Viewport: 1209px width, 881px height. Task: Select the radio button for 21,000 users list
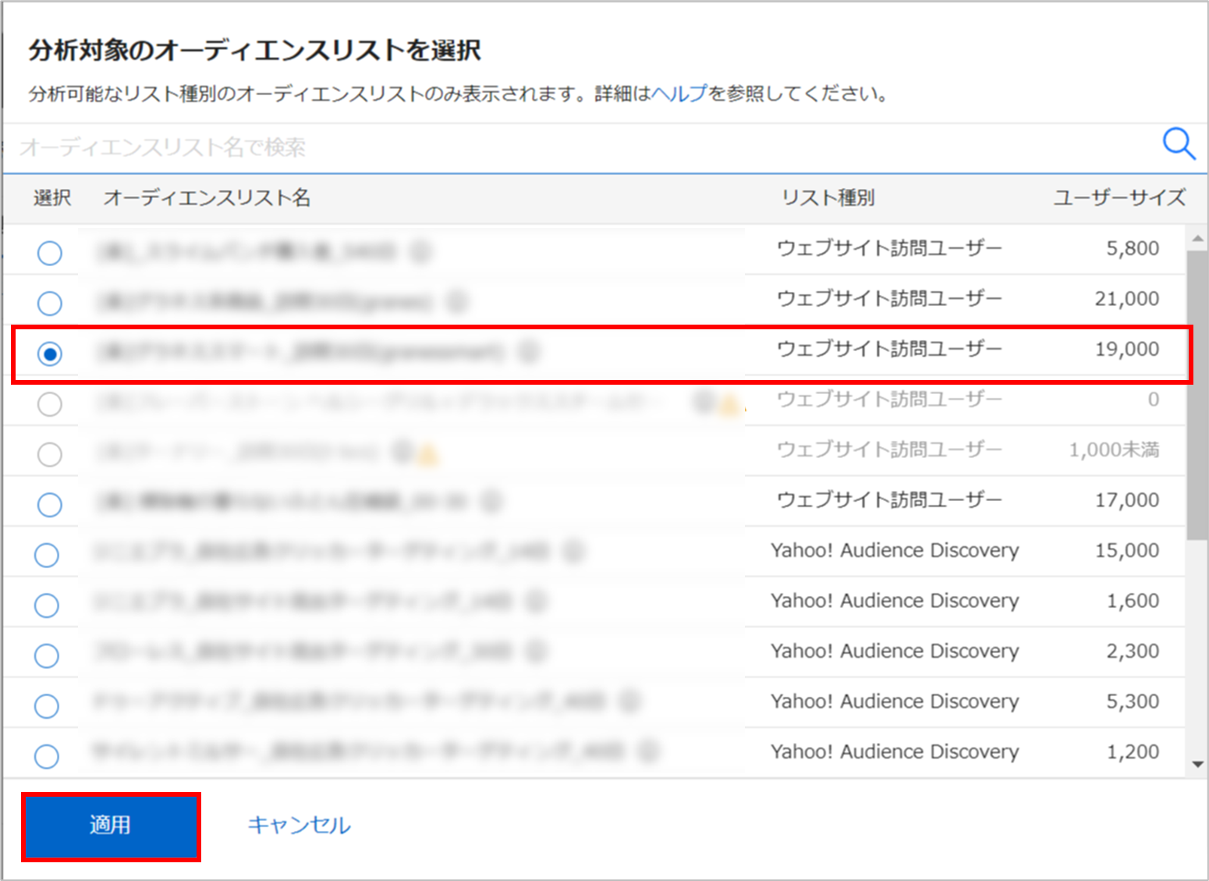click(50, 303)
